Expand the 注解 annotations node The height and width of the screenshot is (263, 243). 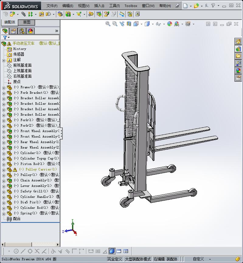(4, 61)
